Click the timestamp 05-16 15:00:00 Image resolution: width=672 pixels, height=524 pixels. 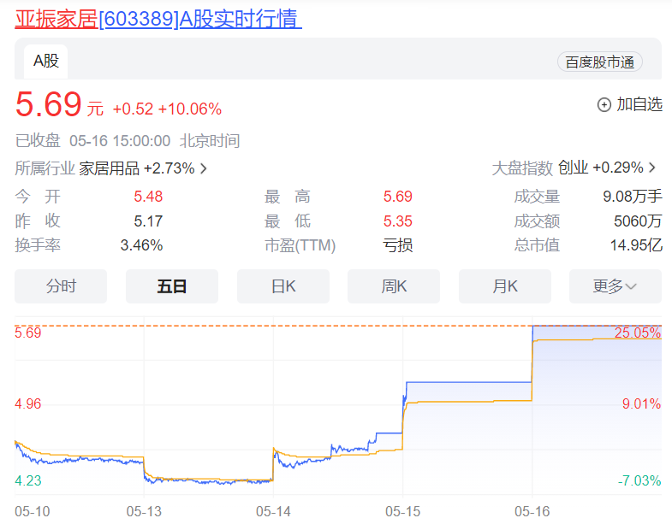[120, 141]
